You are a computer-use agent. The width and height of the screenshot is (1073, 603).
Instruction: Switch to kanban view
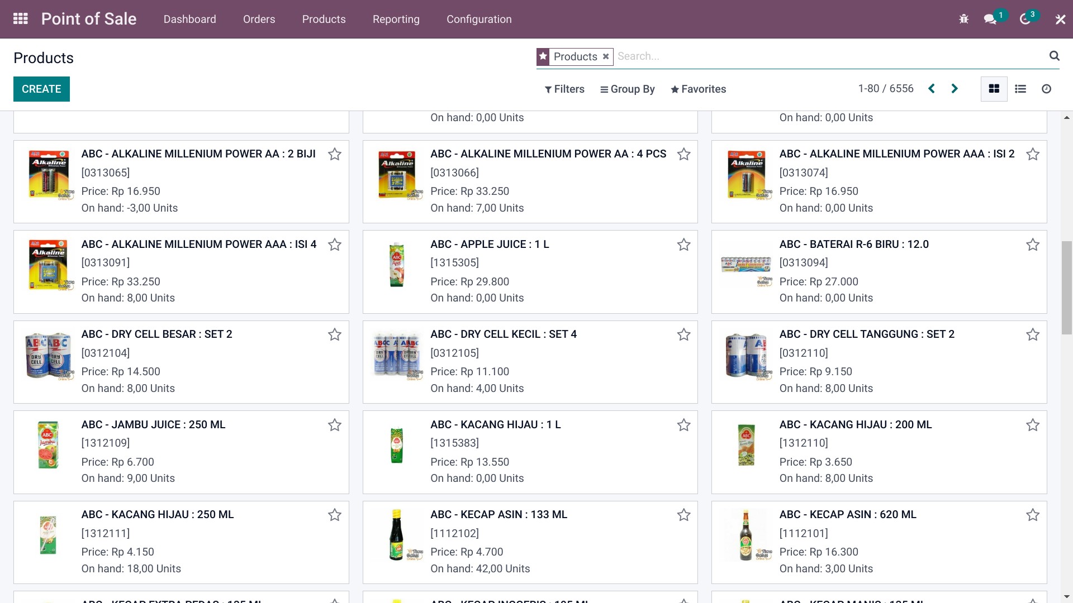(994, 89)
